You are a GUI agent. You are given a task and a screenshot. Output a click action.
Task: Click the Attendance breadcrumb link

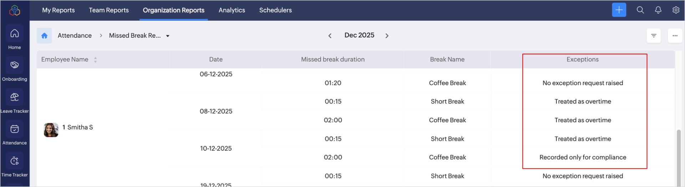coord(75,36)
